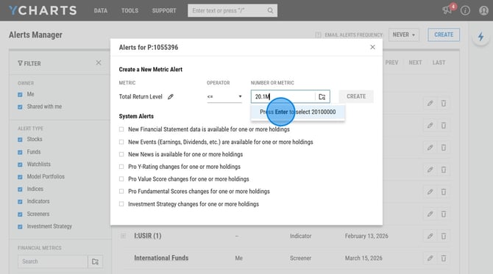Image resolution: width=493 pixels, height=274 pixels.
Task: Click the International Funds row name
Action: pyautogui.click(x=161, y=258)
